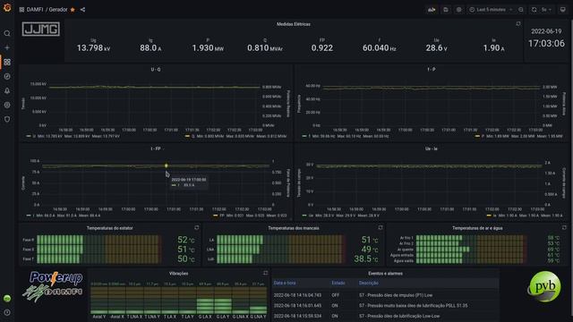Open the f - P panel title menu
Image resolution: width=573 pixels, height=322 pixels.
[432, 70]
